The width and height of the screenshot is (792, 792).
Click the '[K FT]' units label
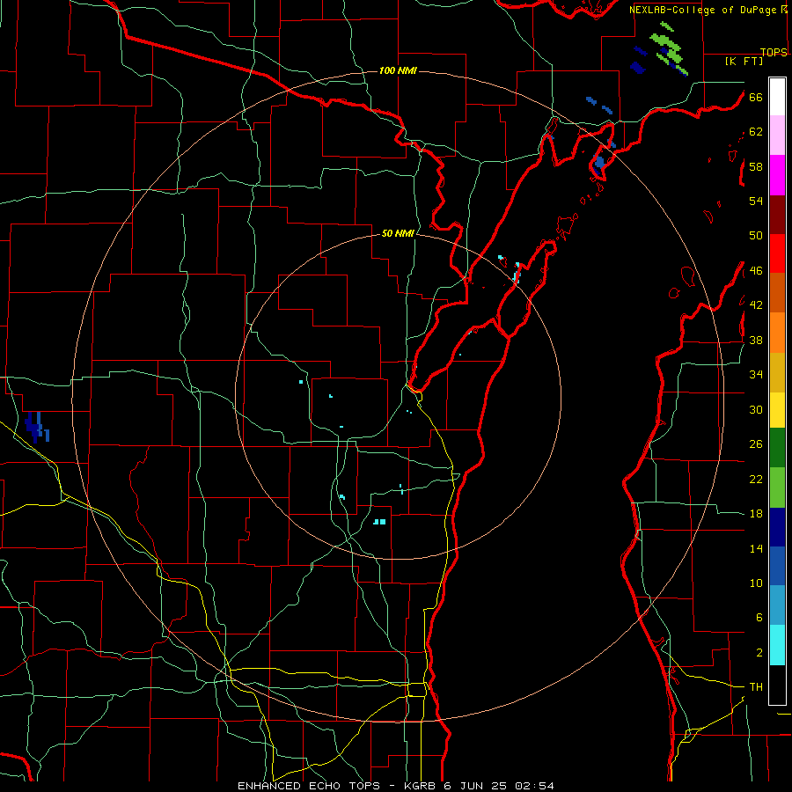coord(744,61)
